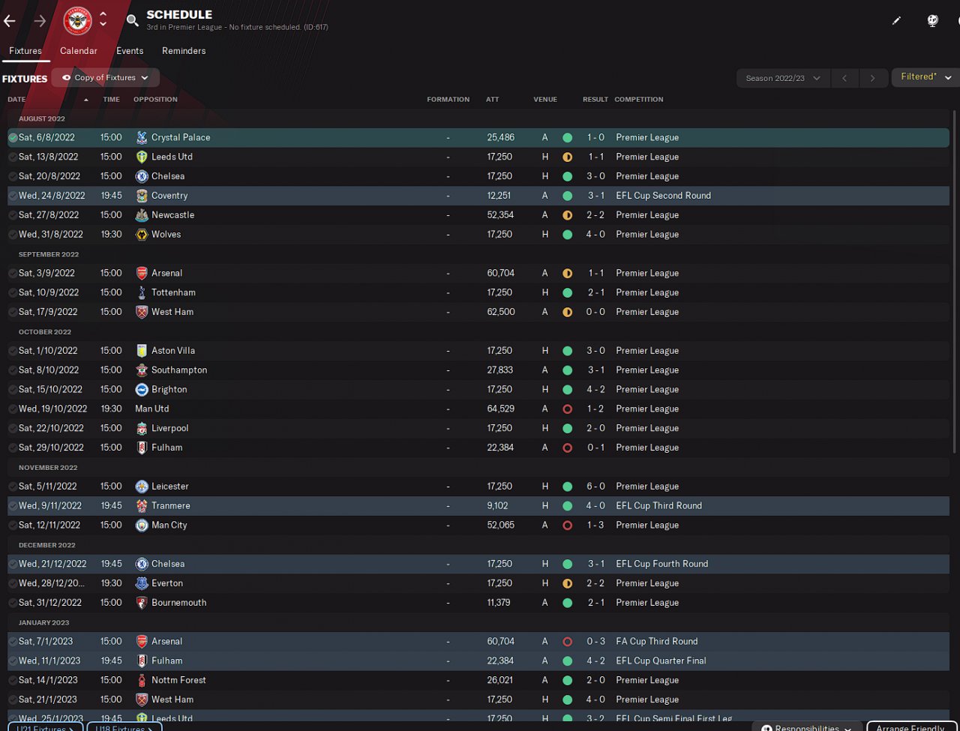
Task: Click the 0 - 3 result against Arsenal
Action: [x=596, y=642]
